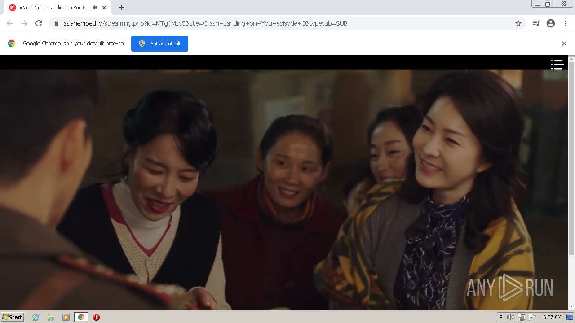Open the Windows Start menu
Image resolution: width=575 pixels, height=323 pixels.
[x=12, y=317]
